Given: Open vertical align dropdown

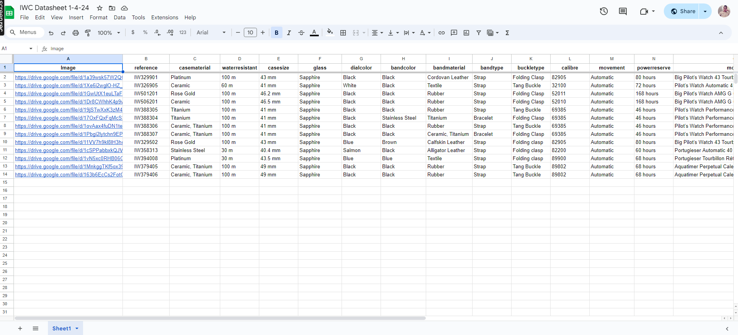Looking at the screenshot, I should (x=393, y=33).
